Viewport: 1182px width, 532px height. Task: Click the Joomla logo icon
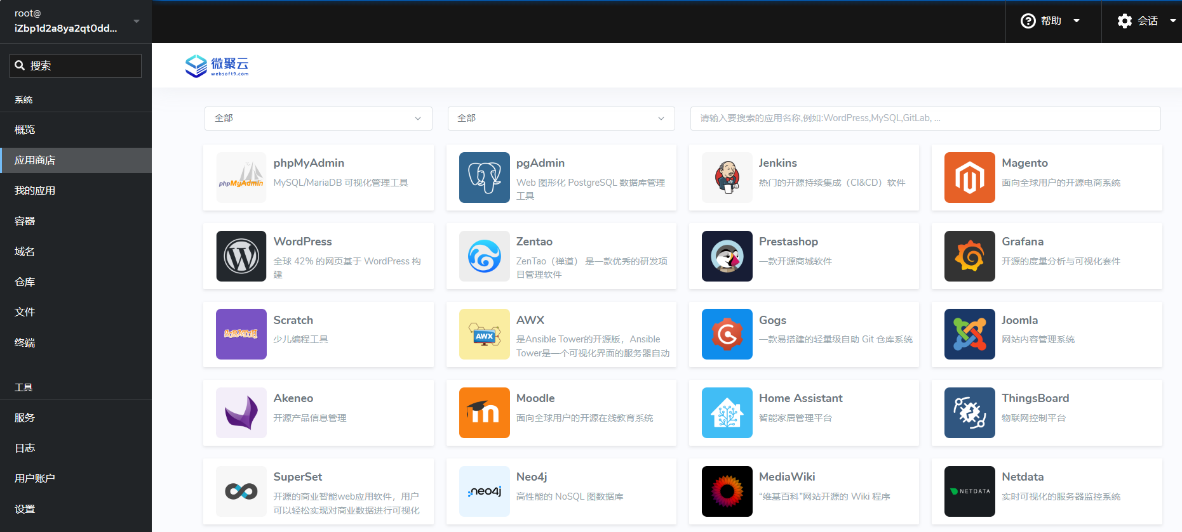pyautogui.click(x=969, y=334)
